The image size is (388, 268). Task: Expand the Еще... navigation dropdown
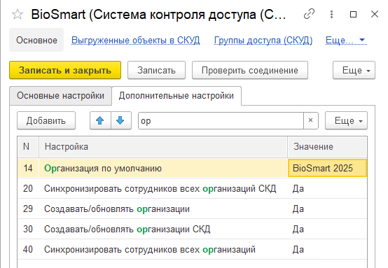346,40
